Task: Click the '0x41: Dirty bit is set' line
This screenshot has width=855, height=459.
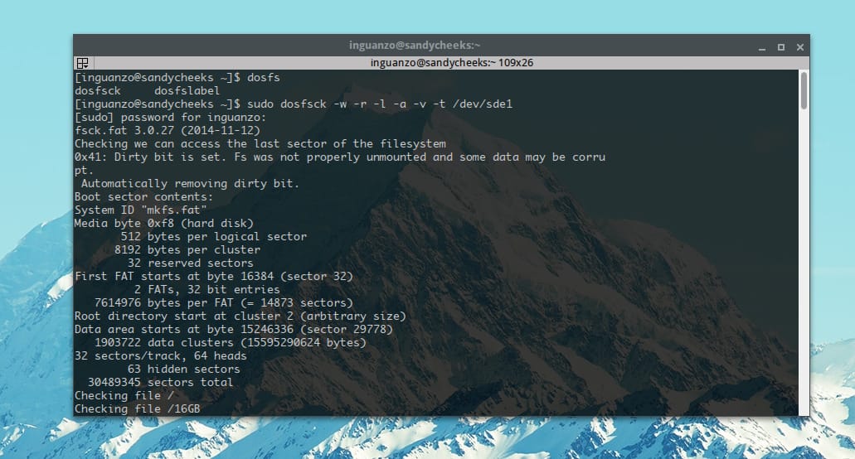Action: point(340,157)
